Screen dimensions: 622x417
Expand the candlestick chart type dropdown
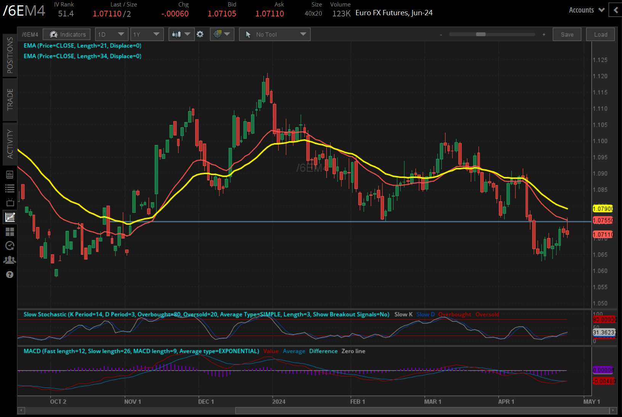[181, 34]
